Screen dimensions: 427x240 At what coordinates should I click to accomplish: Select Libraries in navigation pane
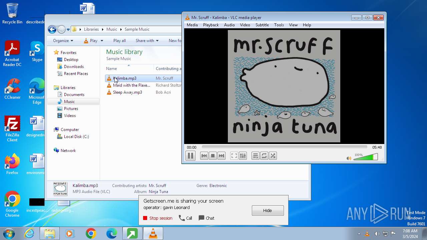[68, 88]
